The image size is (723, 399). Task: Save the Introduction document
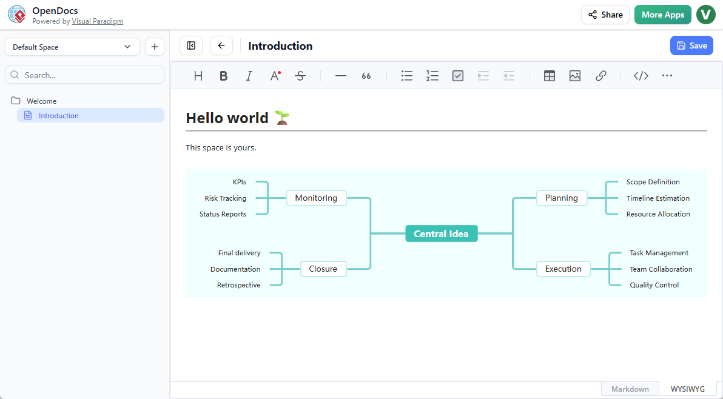pyautogui.click(x=691, y=45)
